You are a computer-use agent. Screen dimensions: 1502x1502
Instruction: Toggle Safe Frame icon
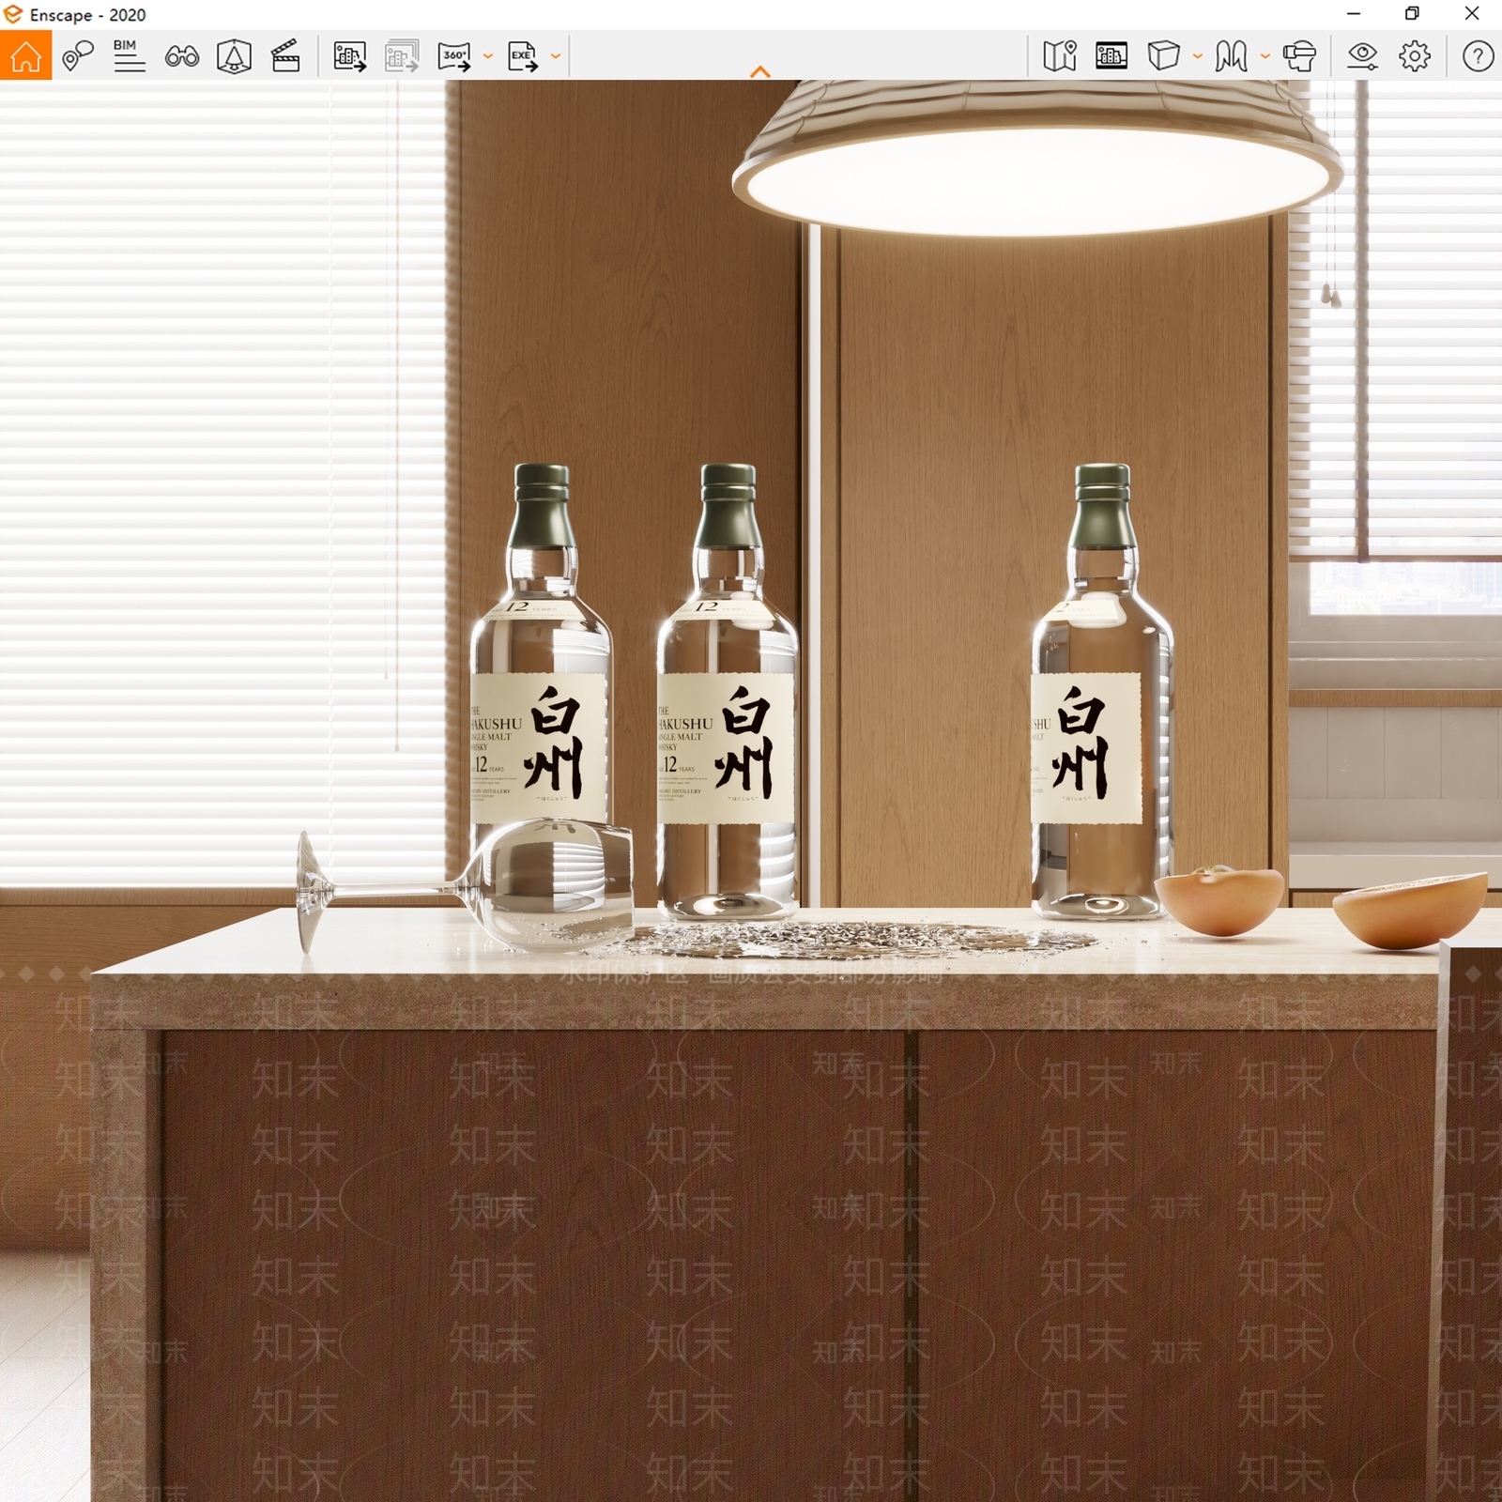[x=234, y=56]
